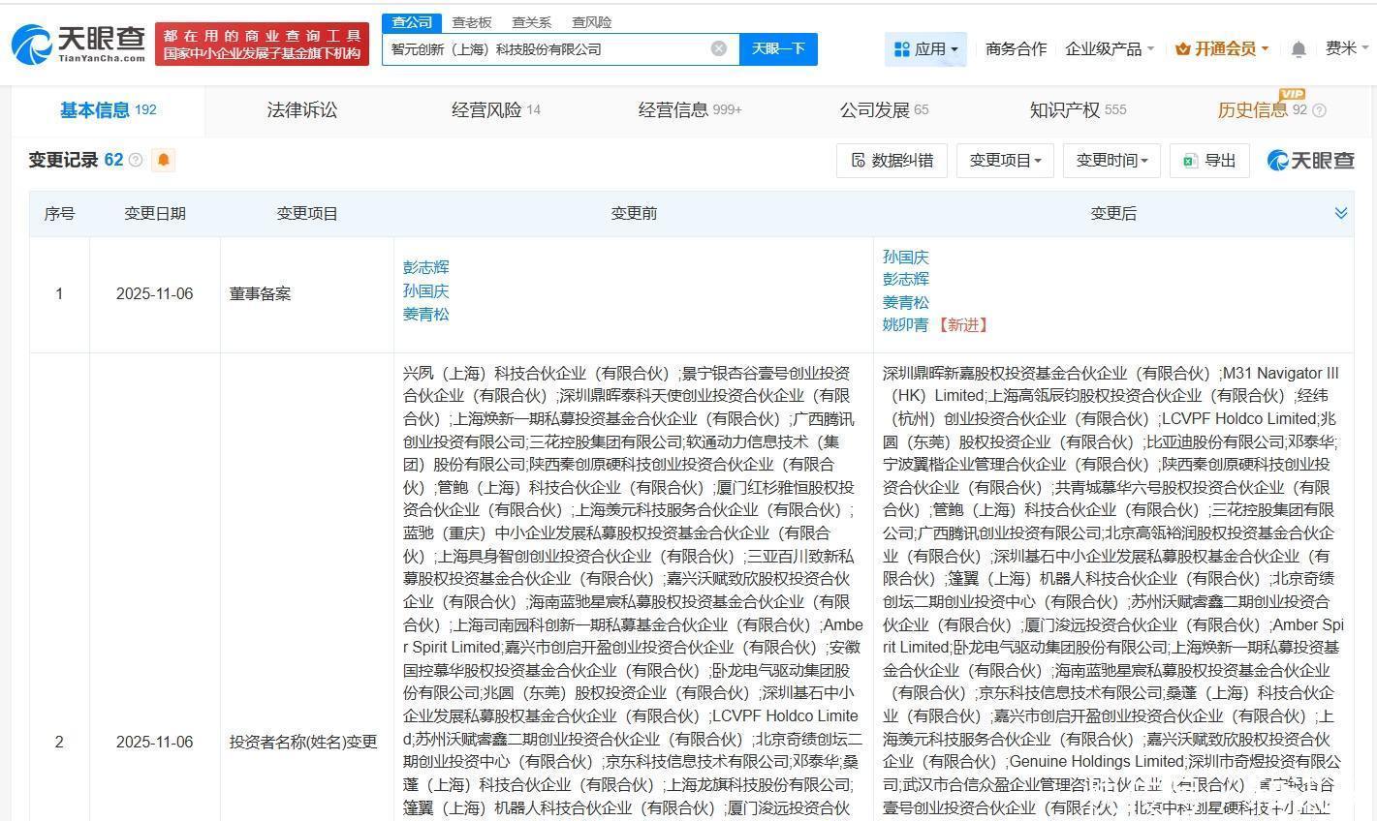This screenshot has height=821, width=1377.
Task: Click the 导出 export button
Action: 1209,161
